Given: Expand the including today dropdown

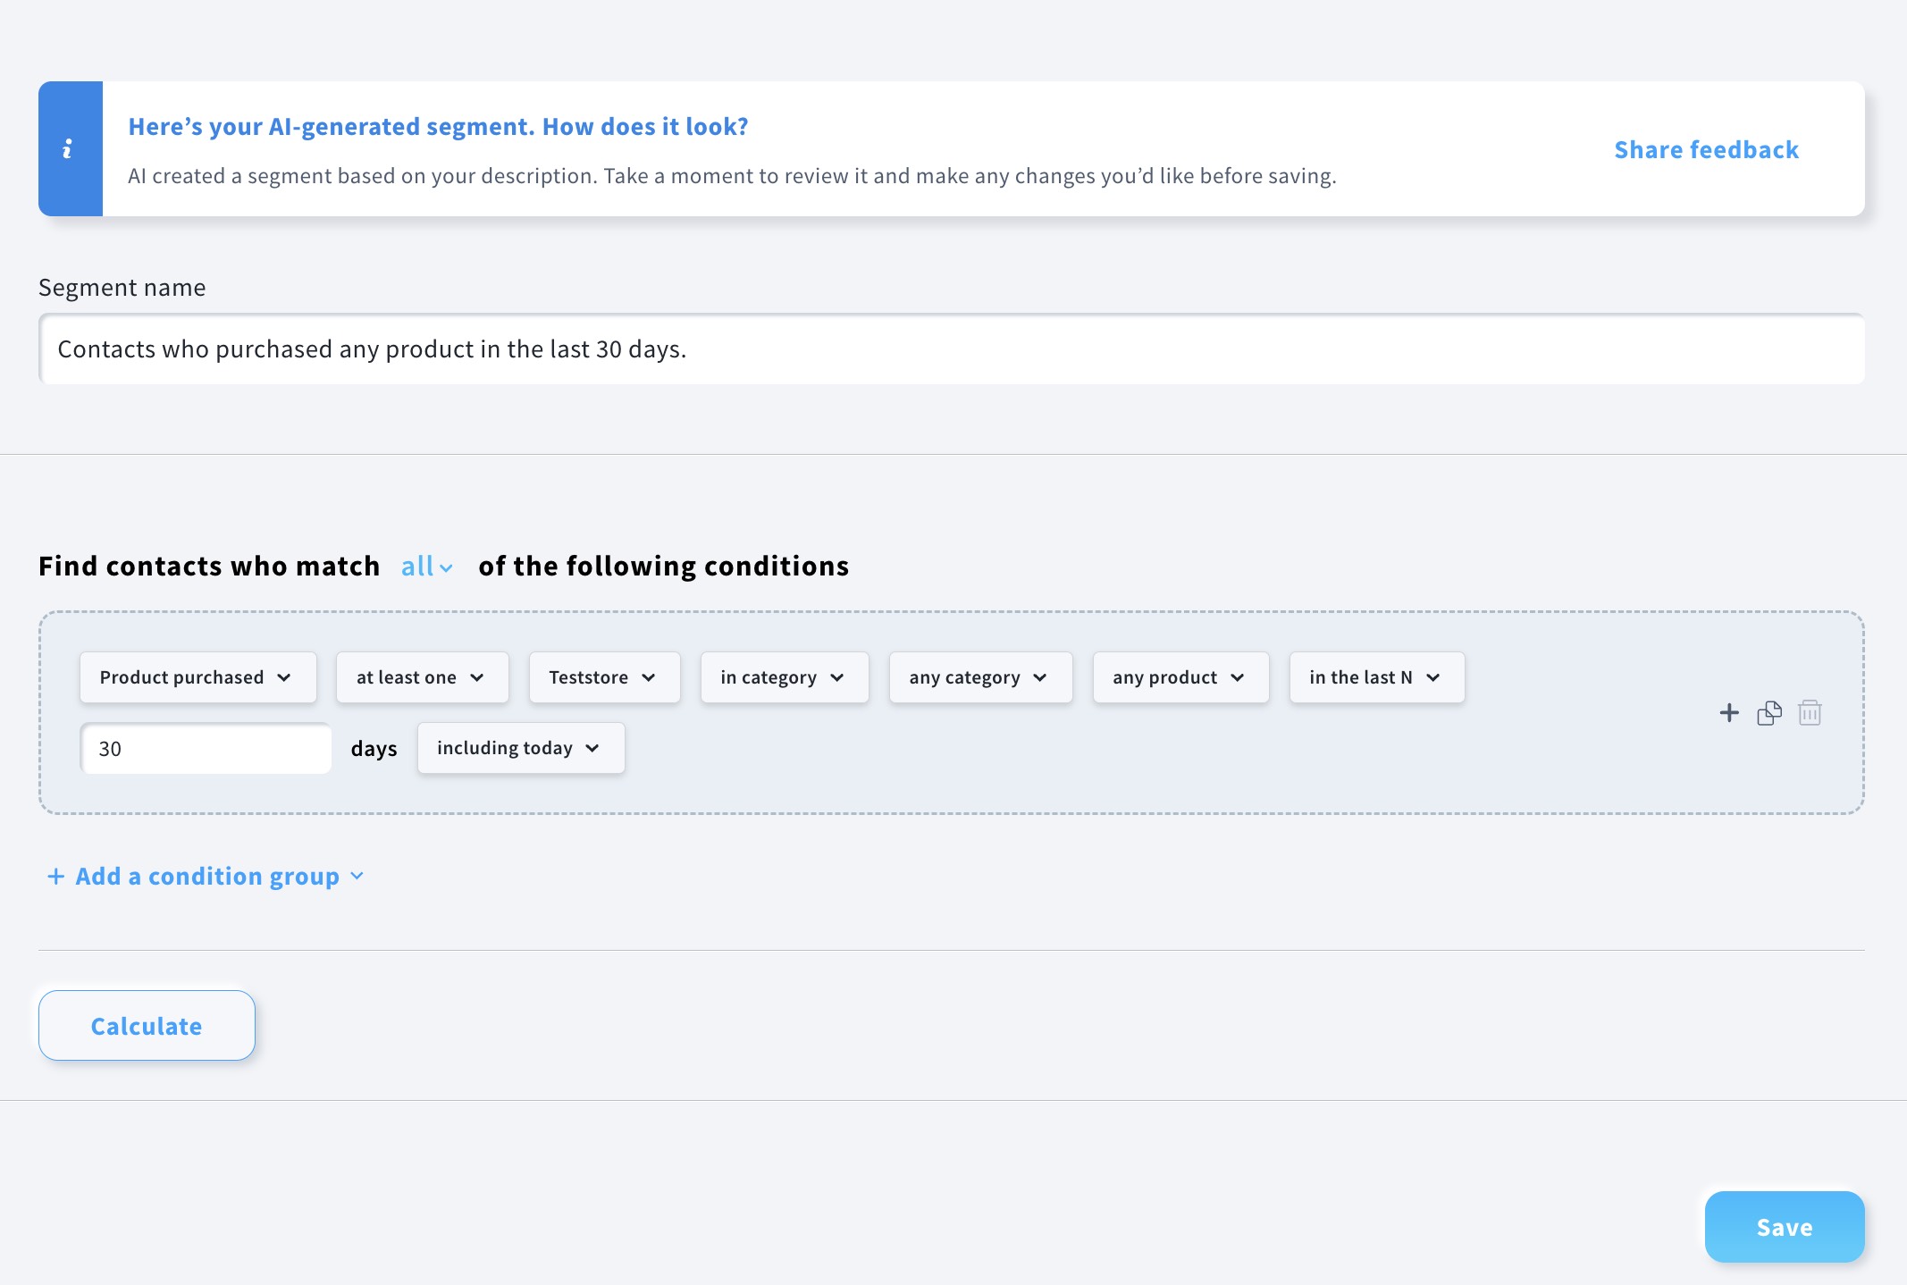Looking at the screenshot, I should pyautogui.click(x=520, y=748).
